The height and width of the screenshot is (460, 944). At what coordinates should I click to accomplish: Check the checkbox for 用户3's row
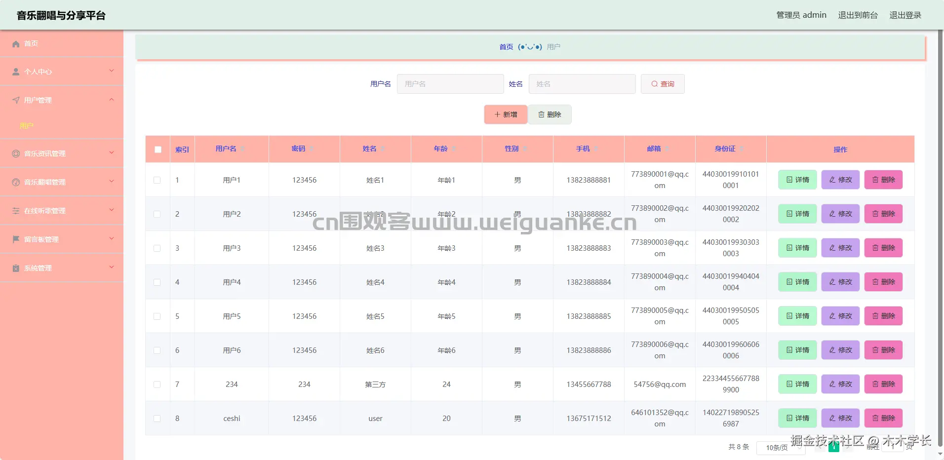pos(157,248)
